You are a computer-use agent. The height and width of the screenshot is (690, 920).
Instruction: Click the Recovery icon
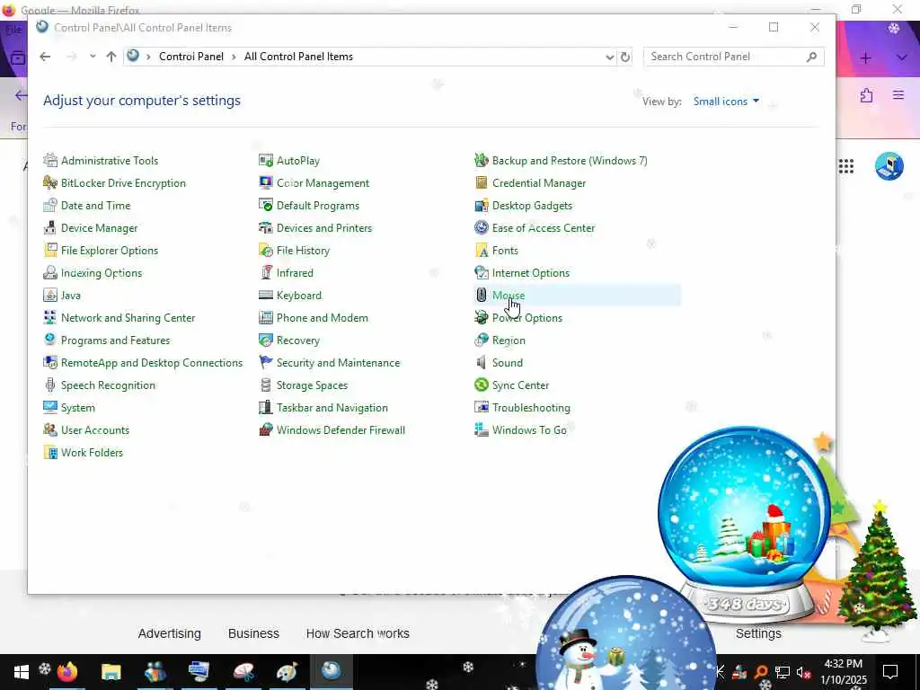pos(266,340)
